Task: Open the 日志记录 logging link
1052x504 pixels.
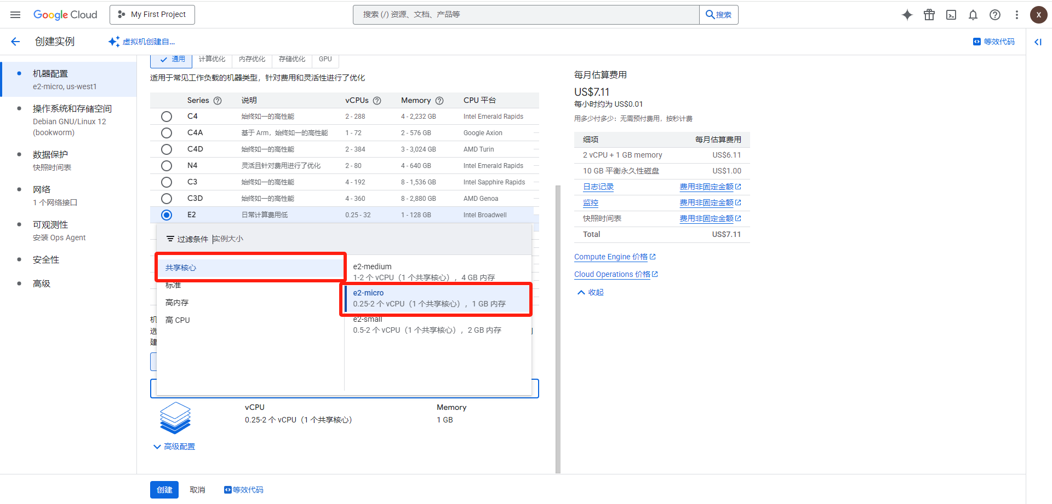Action: pos(598,187)
